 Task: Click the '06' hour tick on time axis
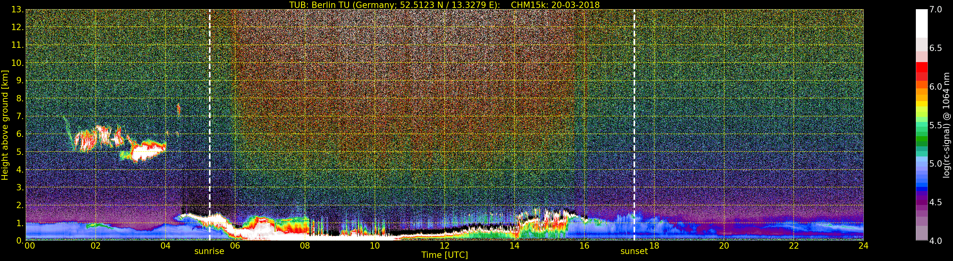click(x=235, y=246)
